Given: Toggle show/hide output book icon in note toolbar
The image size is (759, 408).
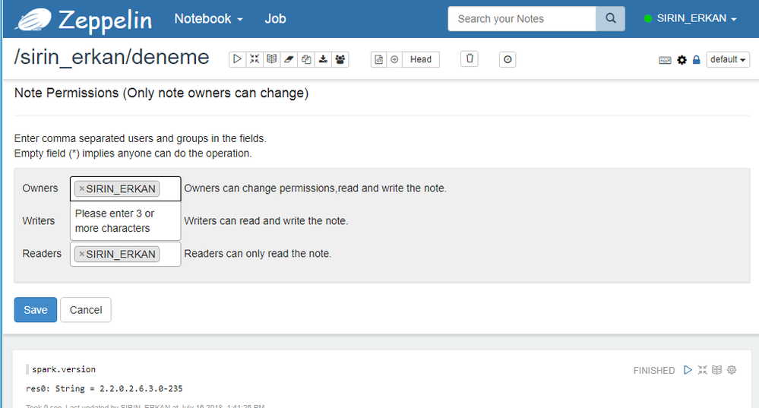Looking at the screenshot, I should 271,59.
